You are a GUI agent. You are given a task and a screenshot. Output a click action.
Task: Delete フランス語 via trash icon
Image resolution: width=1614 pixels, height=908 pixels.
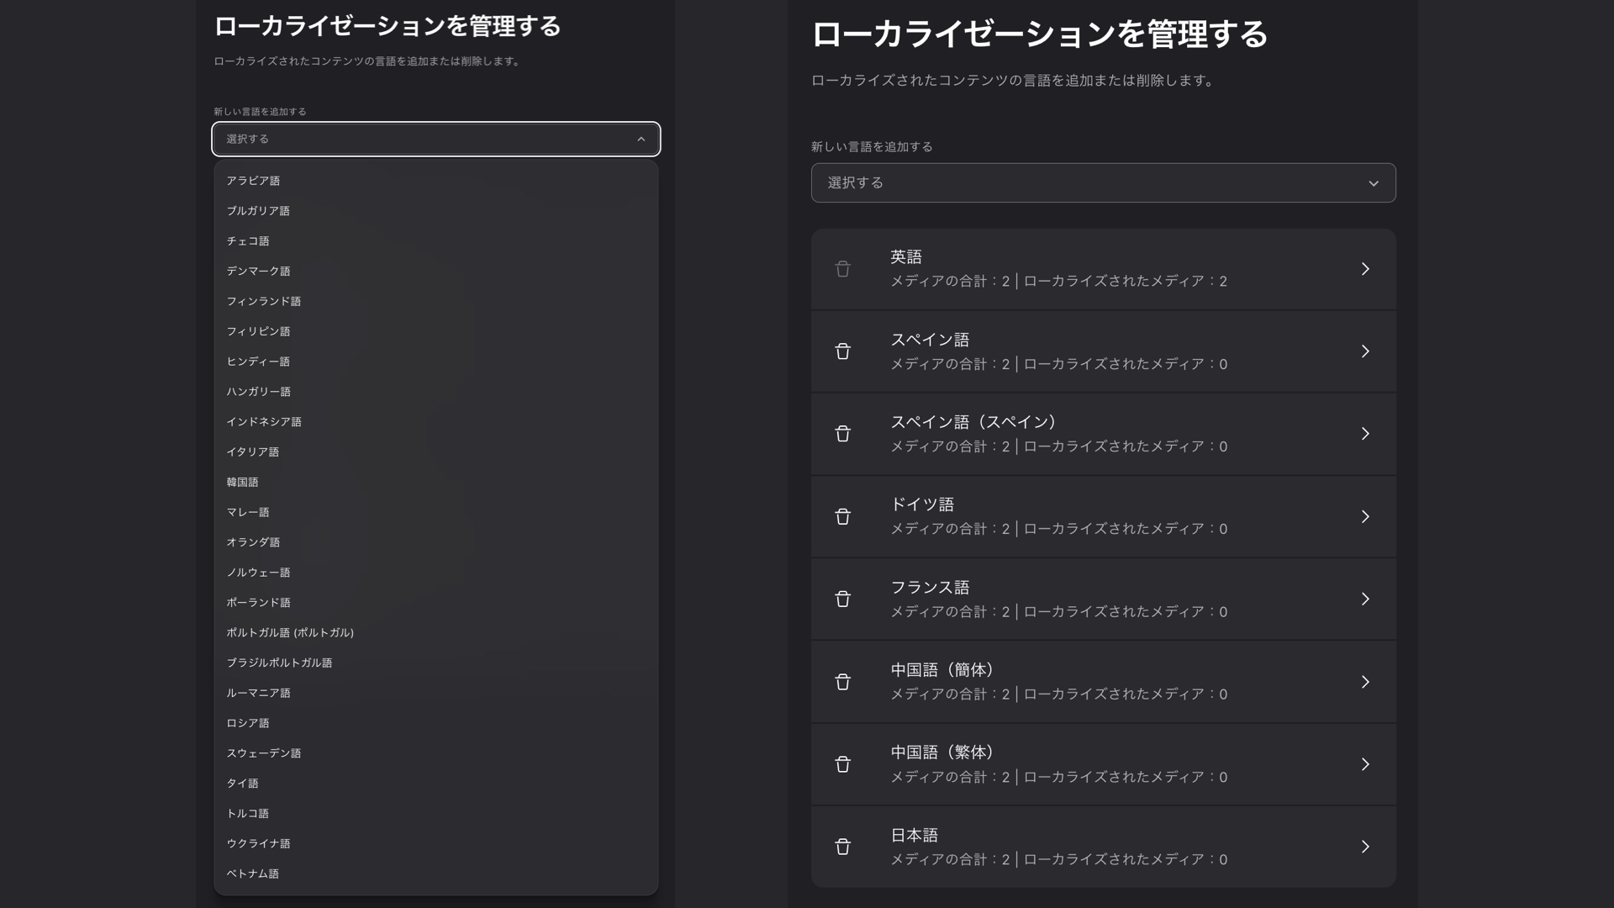pyautogui.click(x=842, y=599)
